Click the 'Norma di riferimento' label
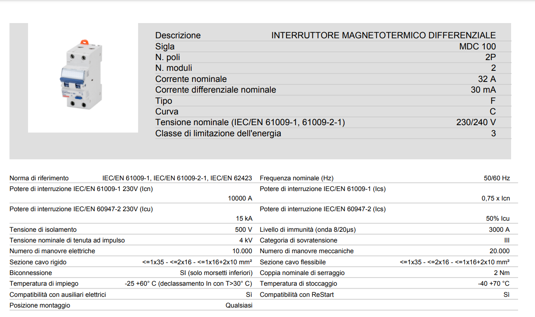This screenshot has width=535, height=317. 39,178
